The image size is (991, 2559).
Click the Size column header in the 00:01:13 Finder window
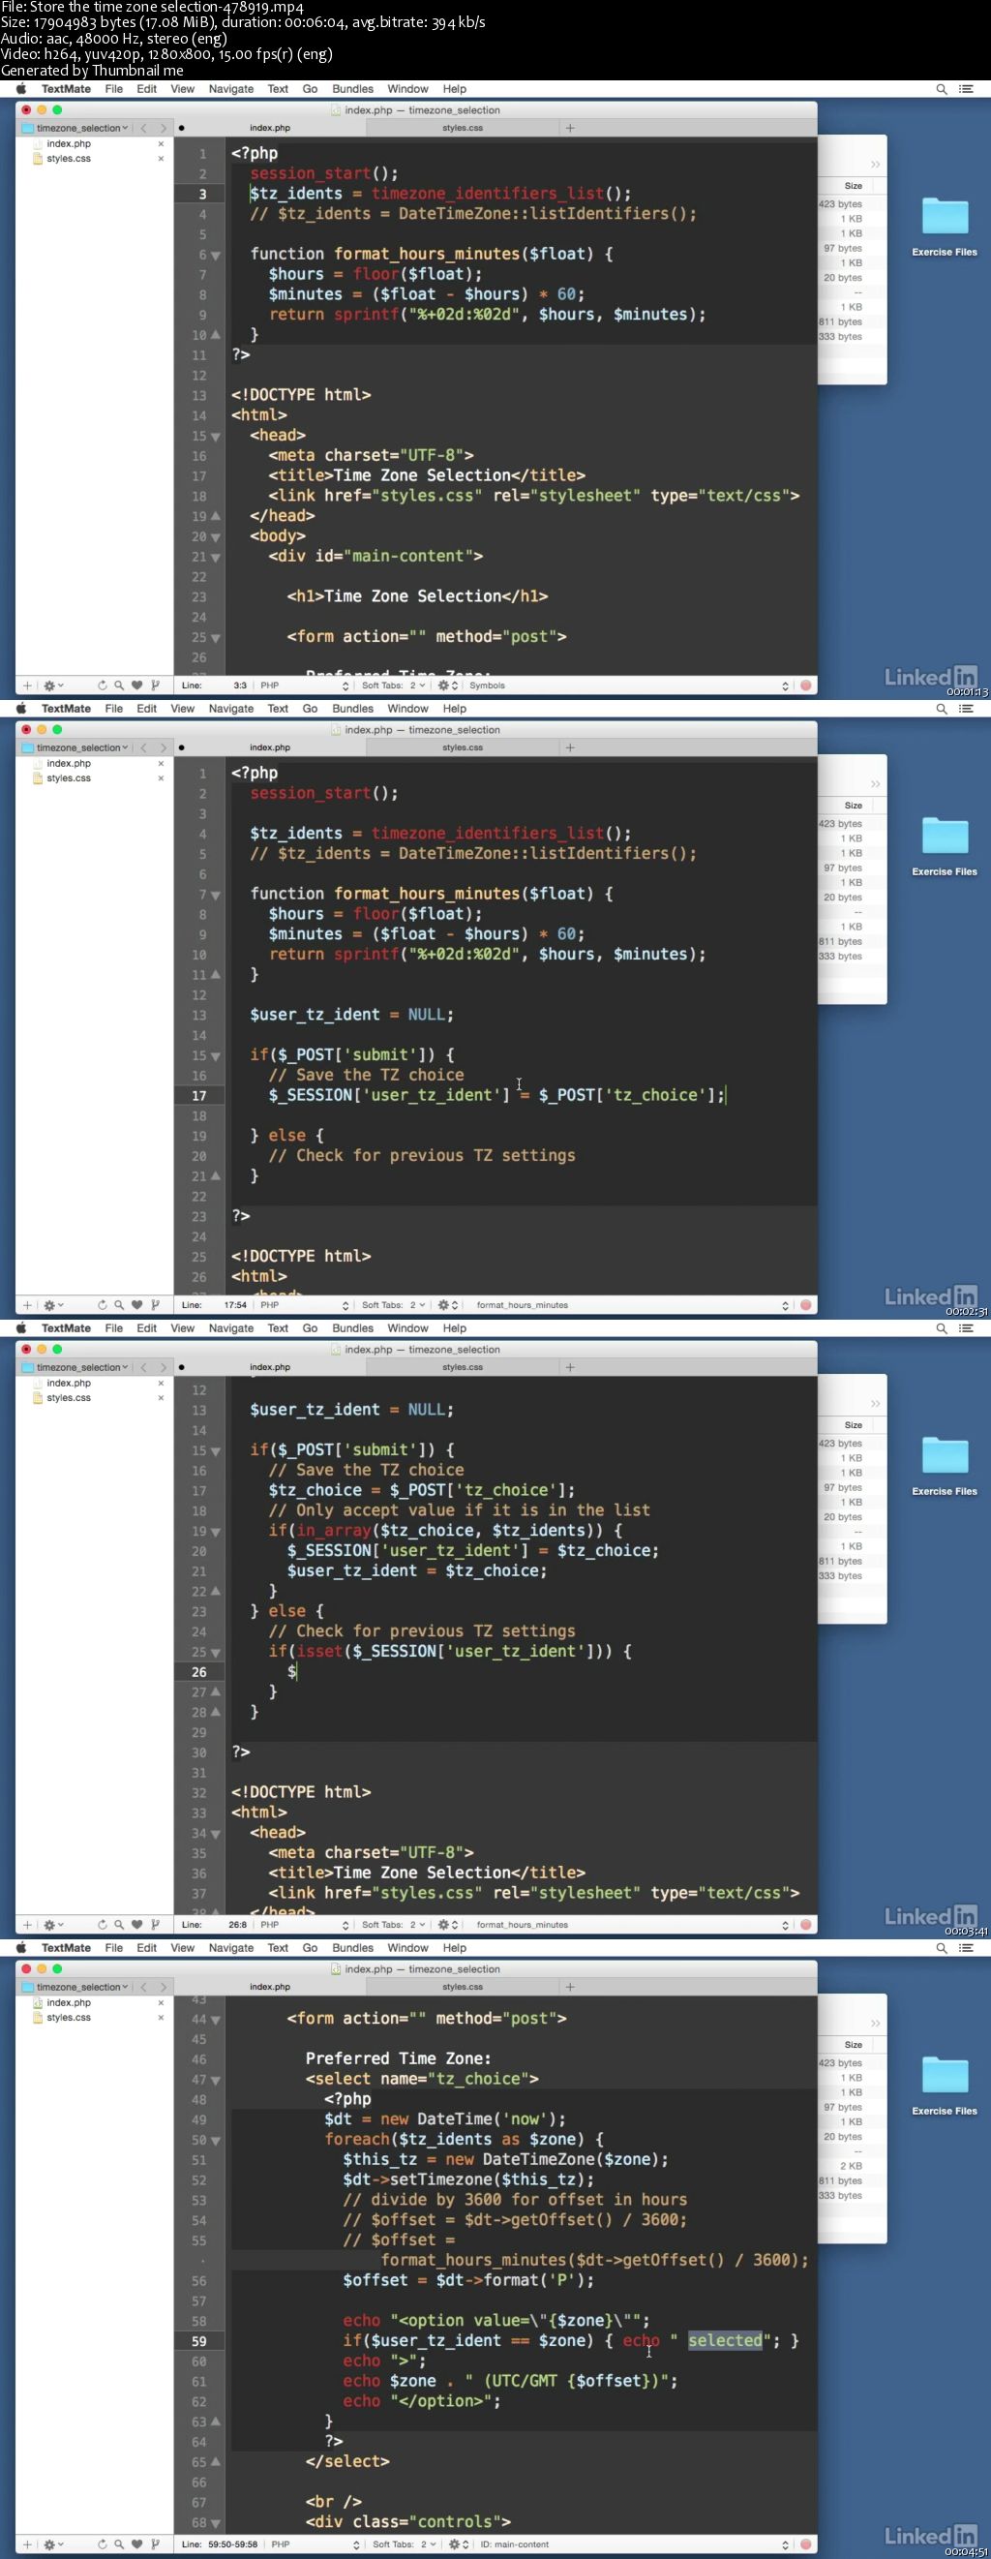(853, 186)
